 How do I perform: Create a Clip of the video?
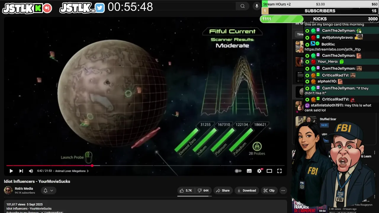point(269,191)
